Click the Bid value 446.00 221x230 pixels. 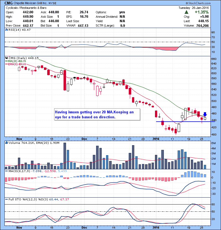[54, 21]
